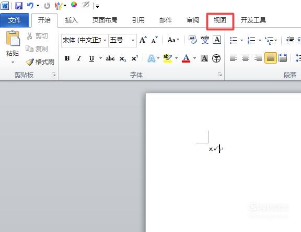This screenshot has height=232, width=301.
Task: Apply multilevel list formatting
Action: (x=269, y=41)
